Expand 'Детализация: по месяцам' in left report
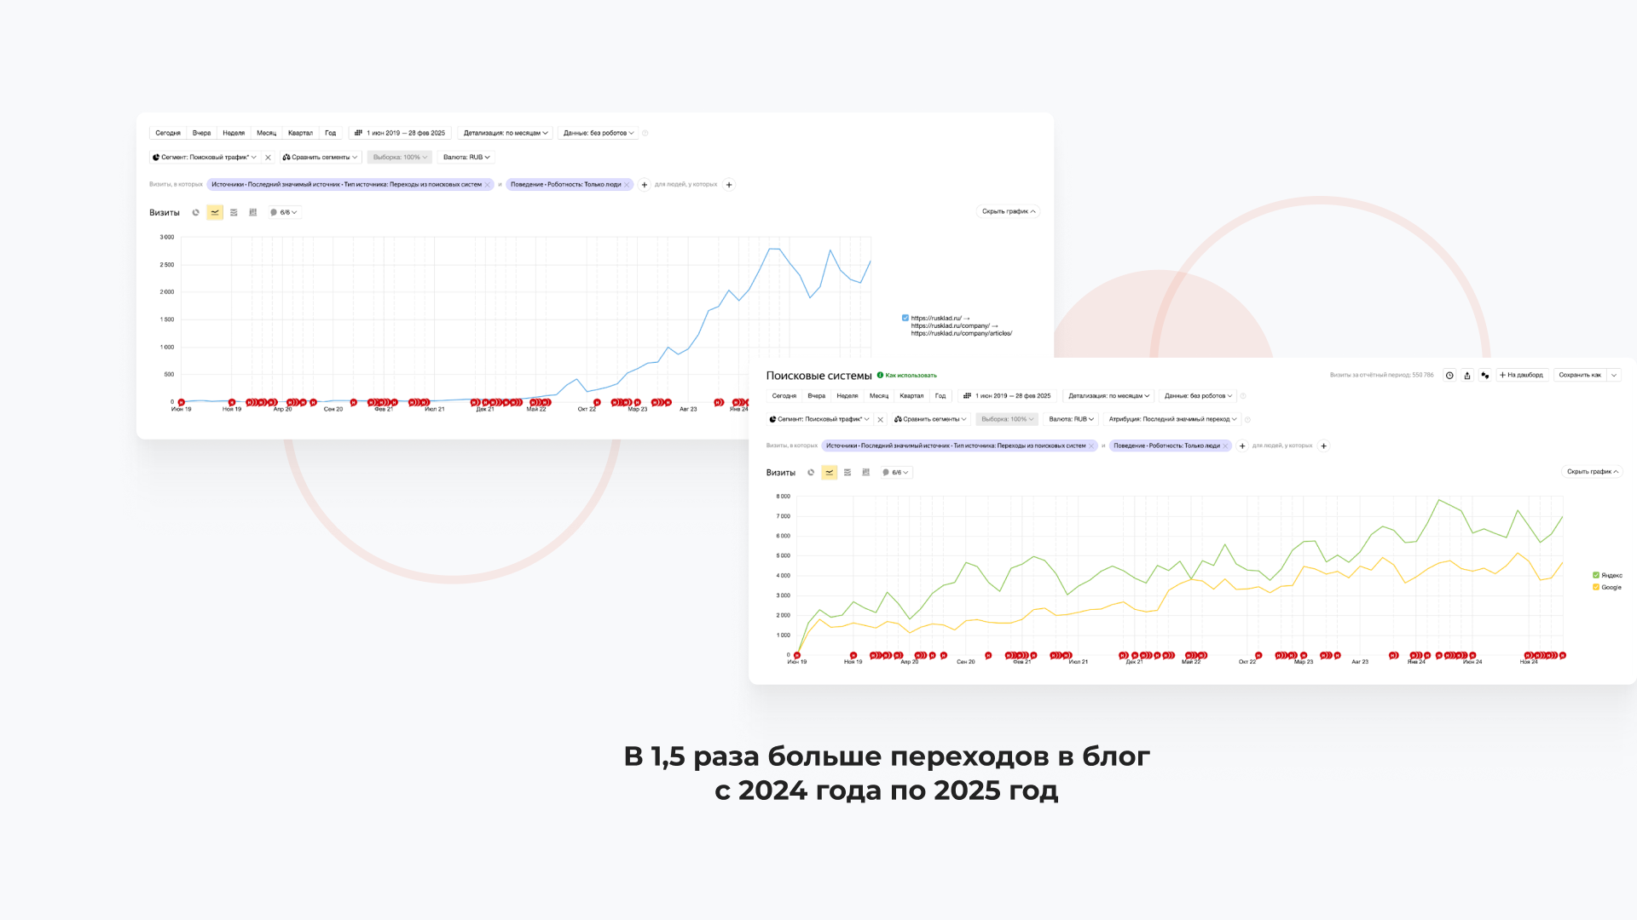1637x920 pixels. click(x=506, y=134)
